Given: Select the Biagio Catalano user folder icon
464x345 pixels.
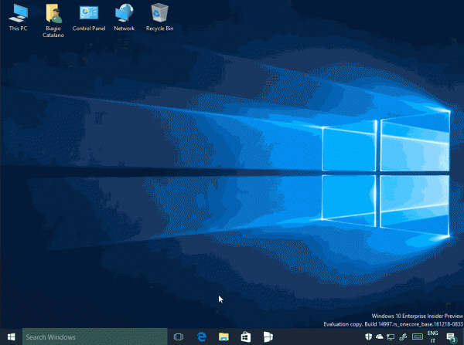Looking at the screenshot, I should pos(53,21).
